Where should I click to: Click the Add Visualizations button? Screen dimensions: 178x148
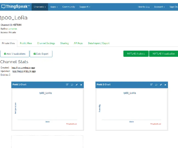[15, 54]
